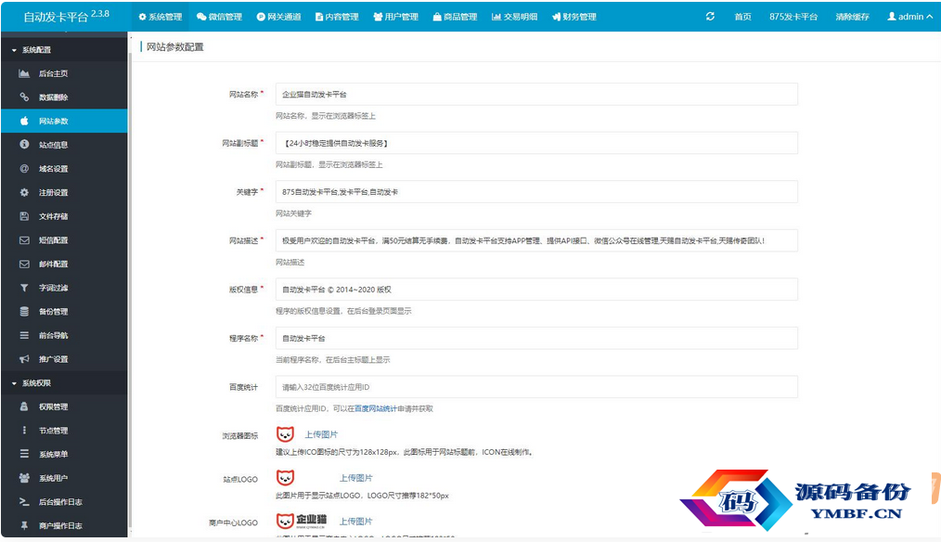Open 推广设置 megaphone icon item

[64, 359]
